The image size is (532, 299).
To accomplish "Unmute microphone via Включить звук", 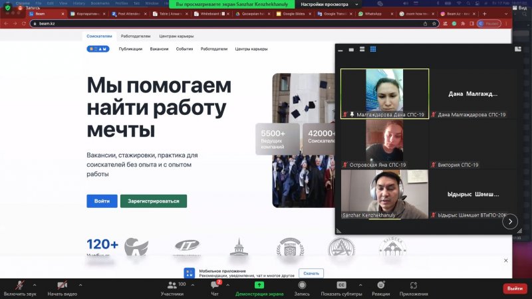I will pyautogui.click(x=20, y=289).
